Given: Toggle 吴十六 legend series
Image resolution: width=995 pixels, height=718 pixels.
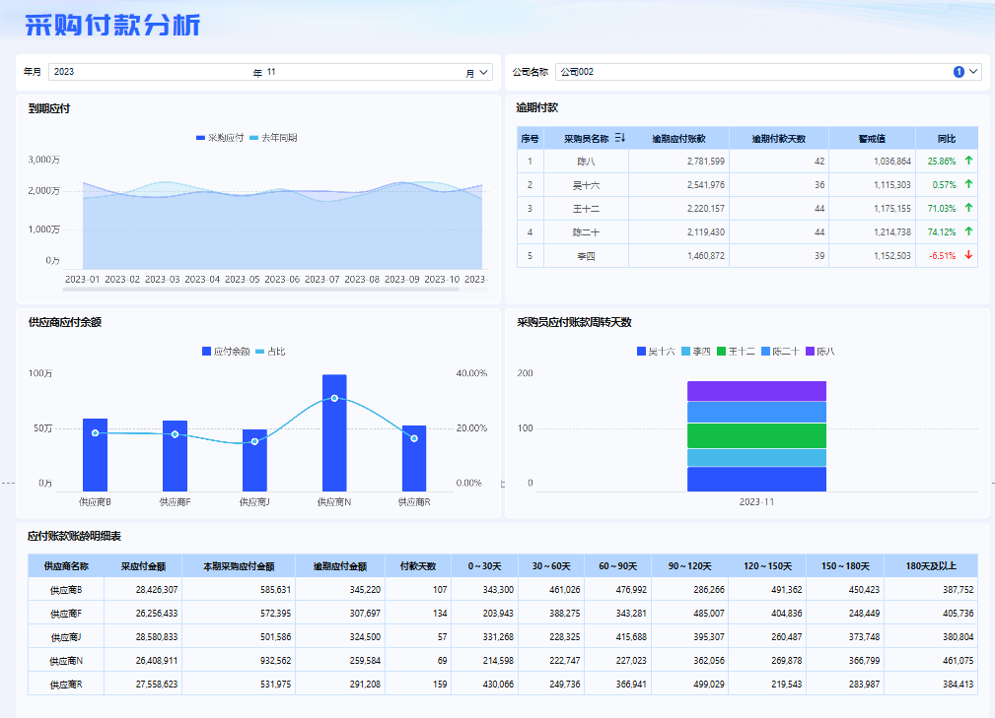Looking at the screenshot, I should (x=656, y=351).
